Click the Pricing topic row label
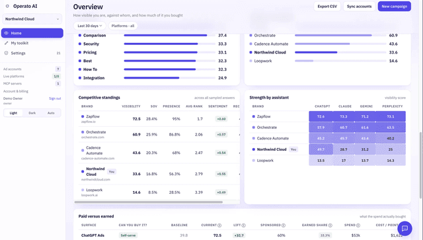Screen dimensions: 423x240 pyautogui.click(x=90, y=52)
